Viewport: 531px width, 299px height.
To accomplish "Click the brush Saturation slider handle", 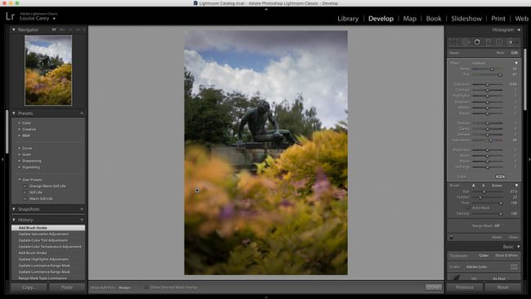I will point(490,141).
